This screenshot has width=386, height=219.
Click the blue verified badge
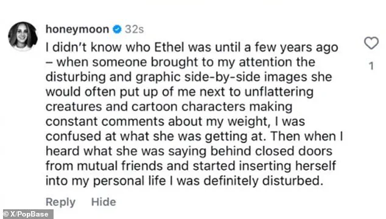tap(117, 30)
